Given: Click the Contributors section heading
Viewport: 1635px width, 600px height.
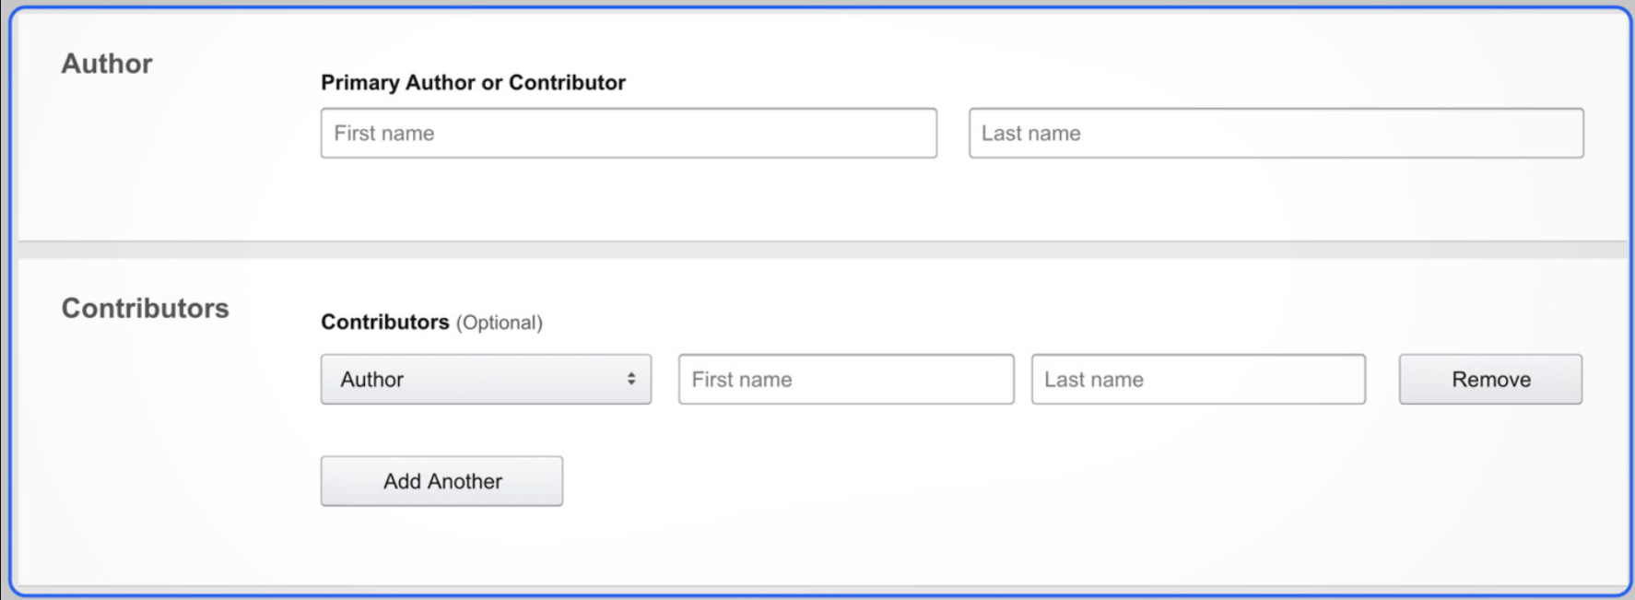Looking at the screenshot, I should tap(143, 308).
